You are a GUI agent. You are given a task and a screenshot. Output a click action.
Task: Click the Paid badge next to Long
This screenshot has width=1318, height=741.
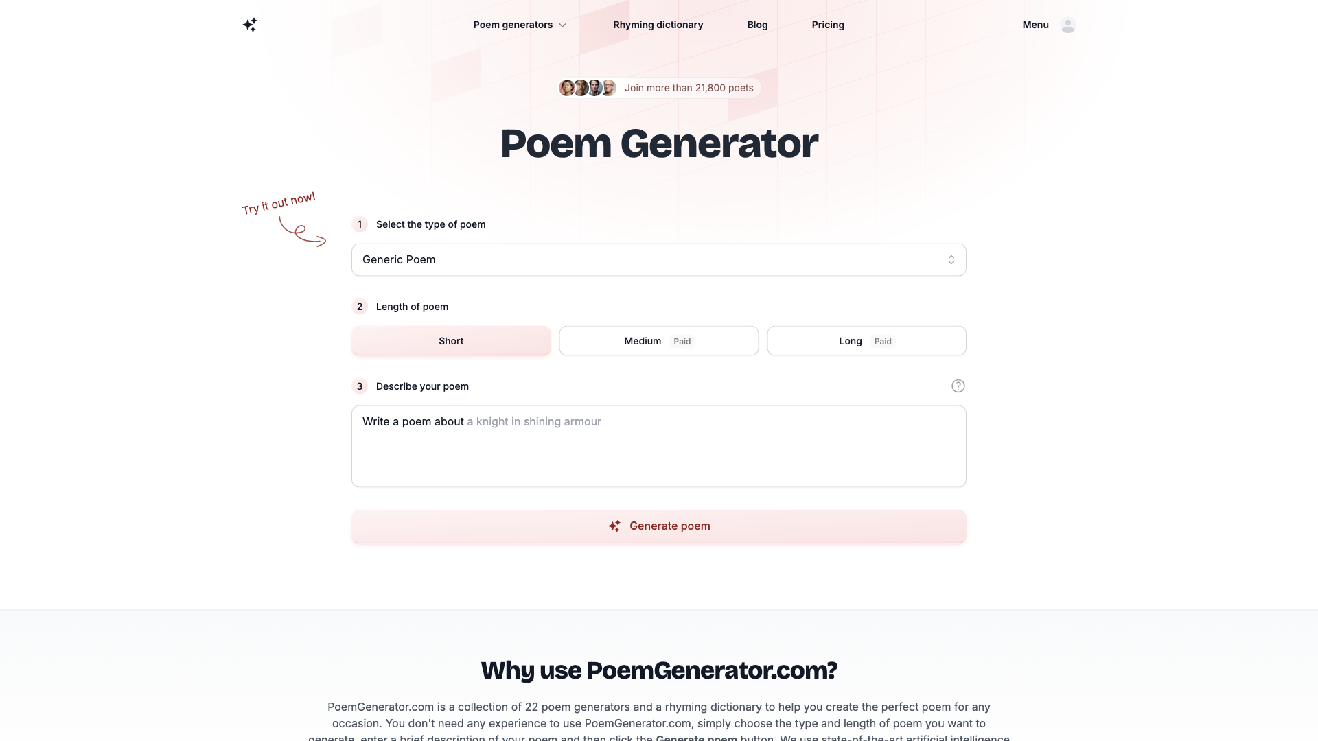[883, 341]
